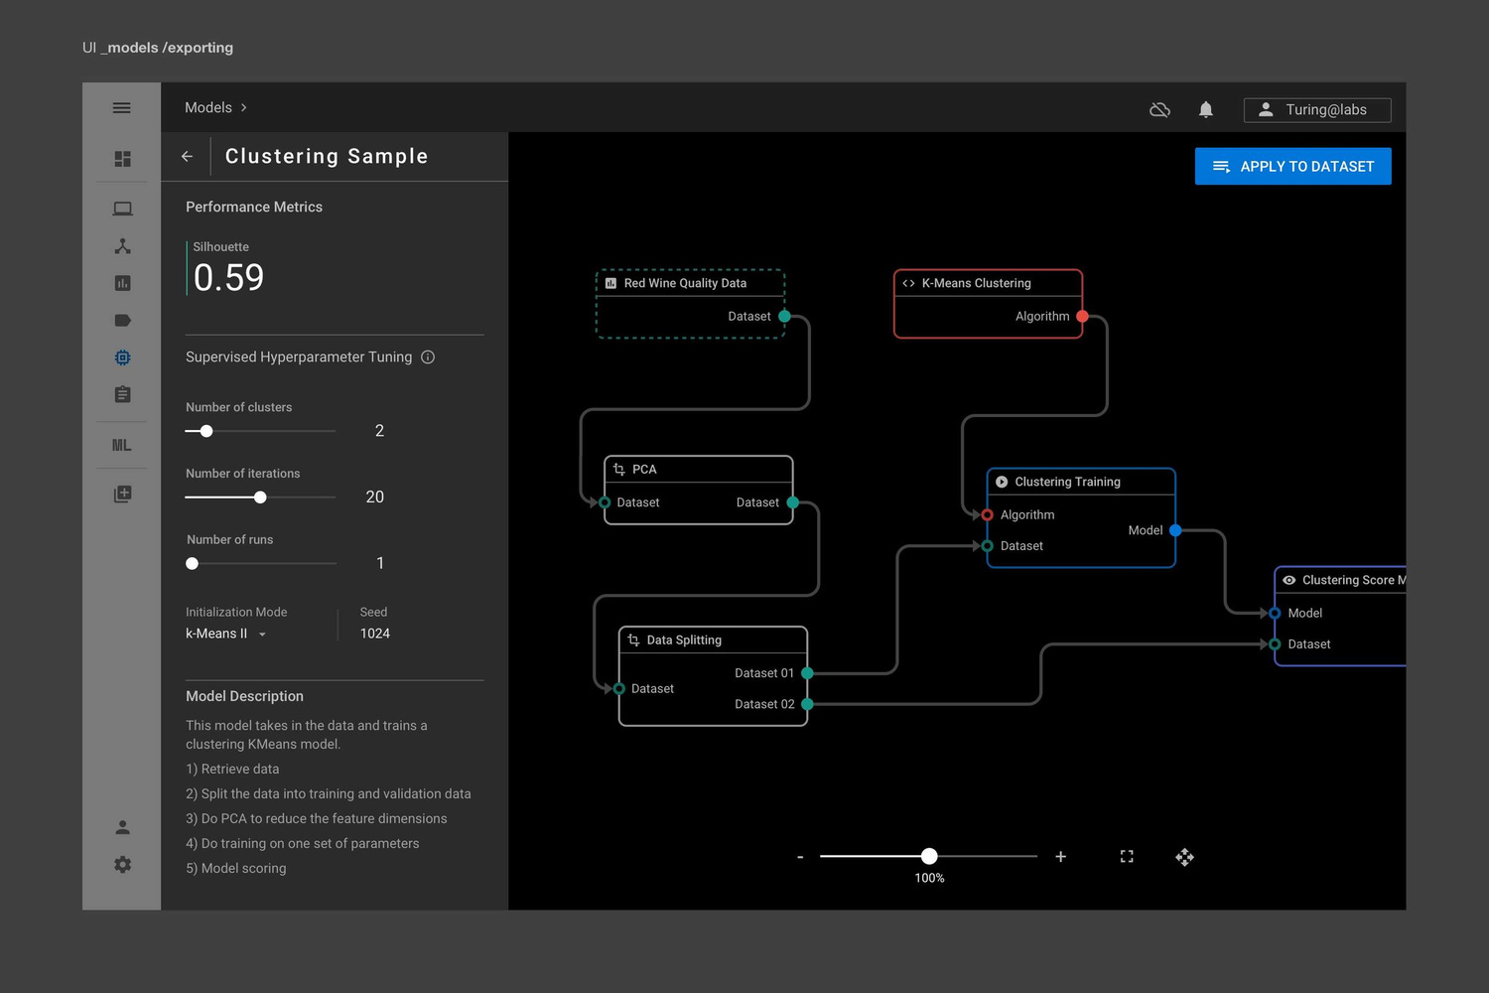Click the add library icon in the sidebar
The image size is (1489, 993).
122,494
